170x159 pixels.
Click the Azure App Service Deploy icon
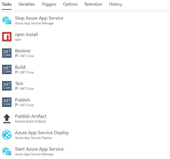[7, 135]
